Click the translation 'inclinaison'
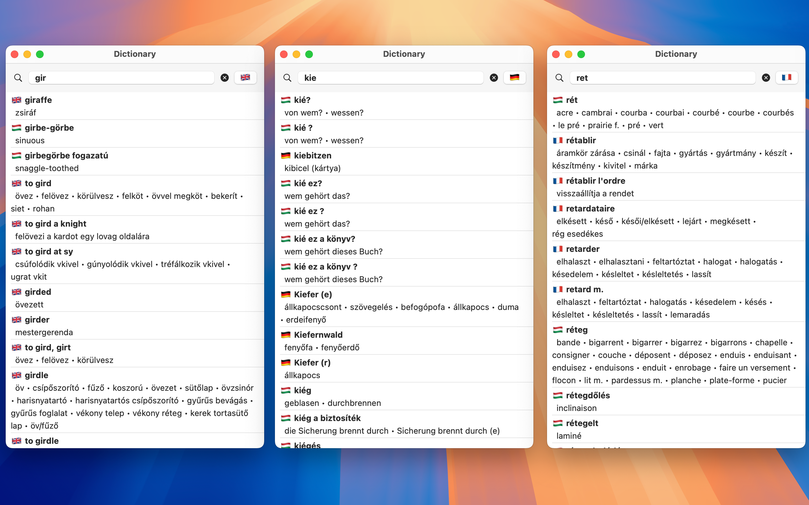Image resolution: width=809 pixels, height=505 pixels. [x=576, y=408]
